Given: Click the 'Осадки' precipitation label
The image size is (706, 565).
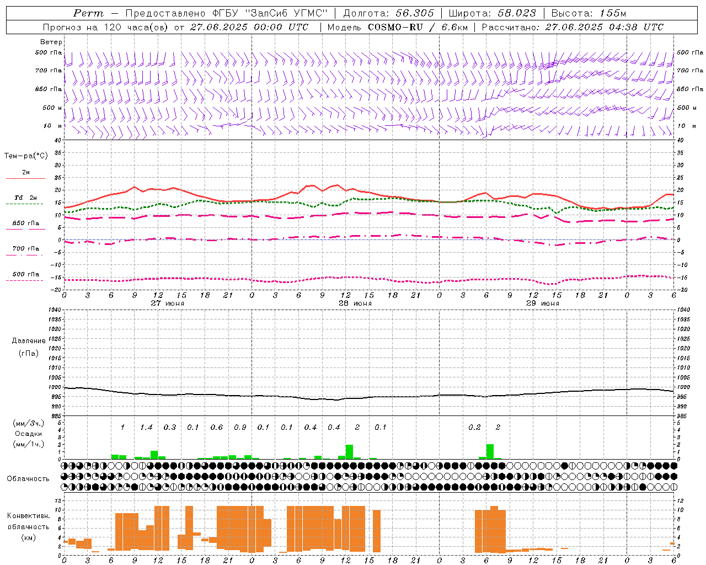Looking at the screenshot, I should (29, 434).
